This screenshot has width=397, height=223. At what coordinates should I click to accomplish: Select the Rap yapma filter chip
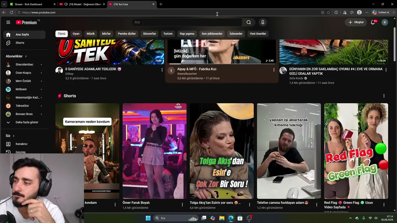point(187,34)
